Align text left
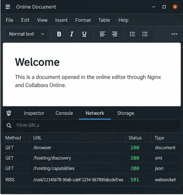 point(102,34)
